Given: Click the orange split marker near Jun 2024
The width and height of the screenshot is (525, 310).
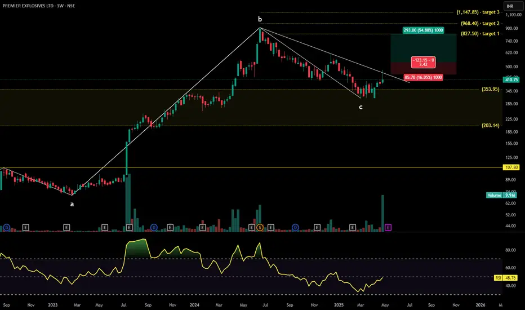Looking at the screenshot, I should point(260,228).
